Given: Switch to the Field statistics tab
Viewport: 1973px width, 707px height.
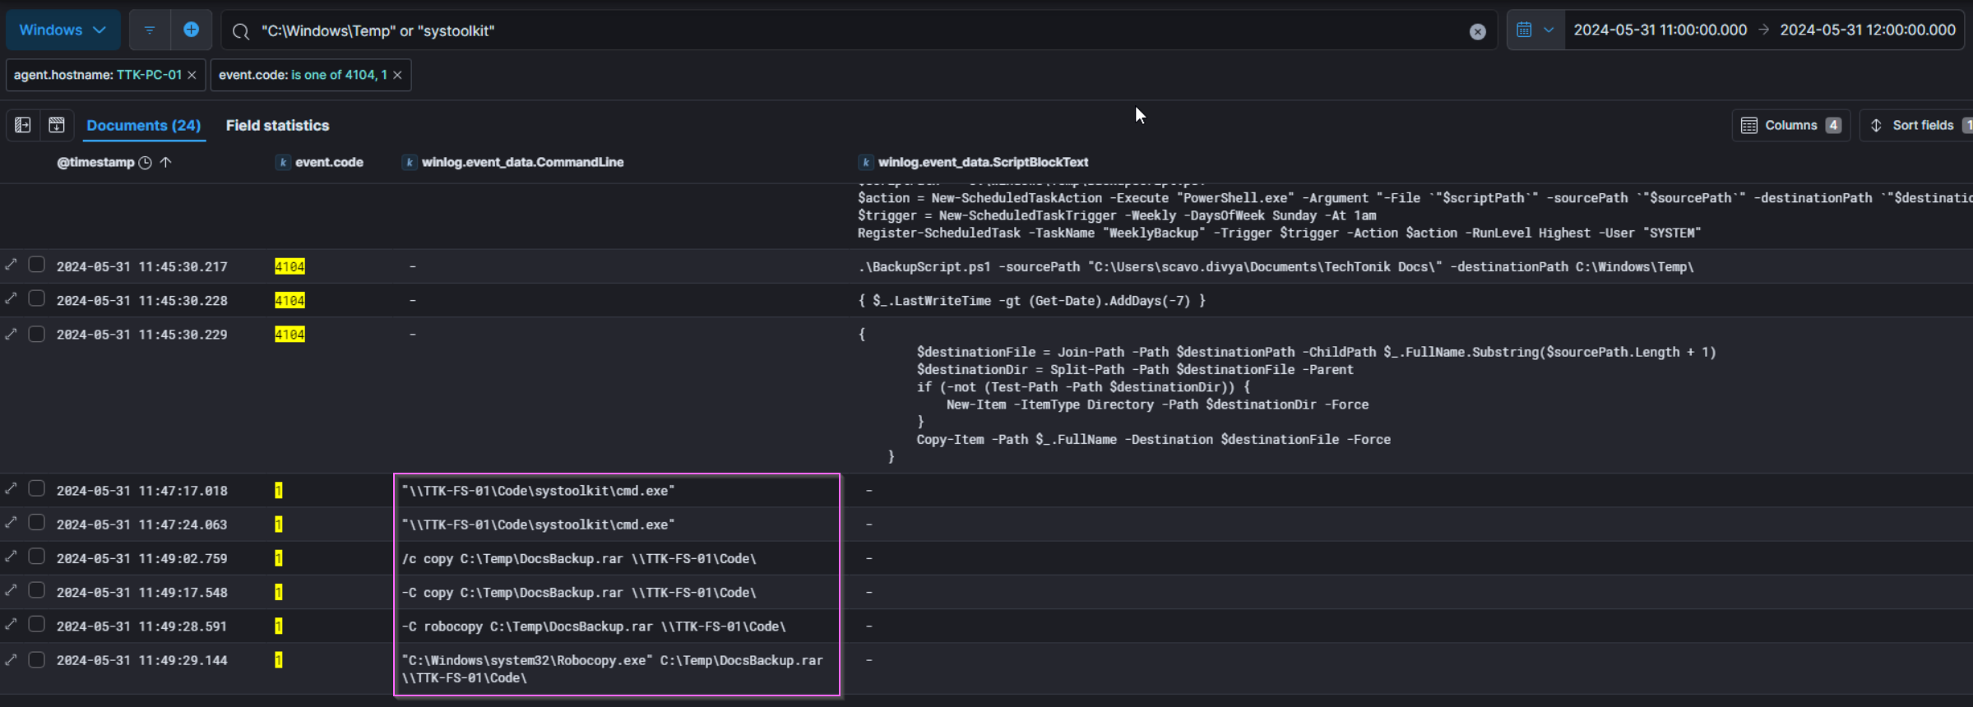Looking at the screenshot, I should pos(277,125).
